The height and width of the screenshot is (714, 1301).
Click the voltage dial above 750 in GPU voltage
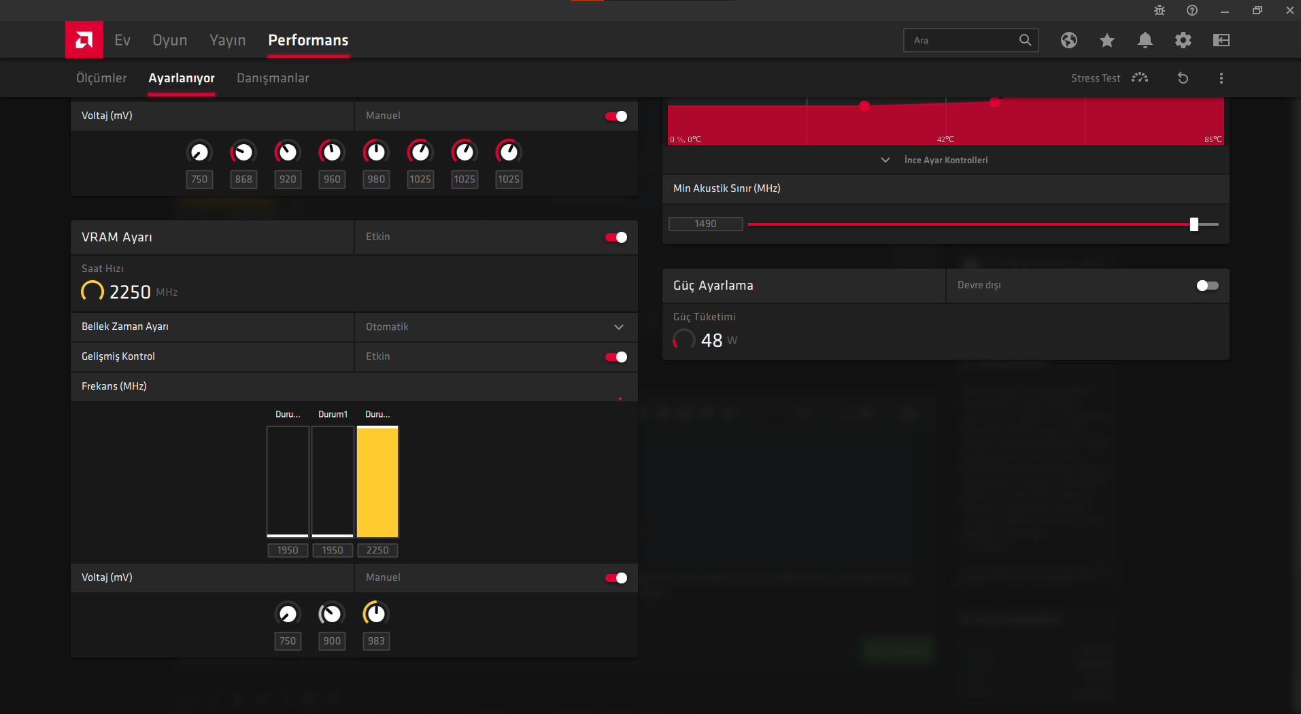point(199,152)
